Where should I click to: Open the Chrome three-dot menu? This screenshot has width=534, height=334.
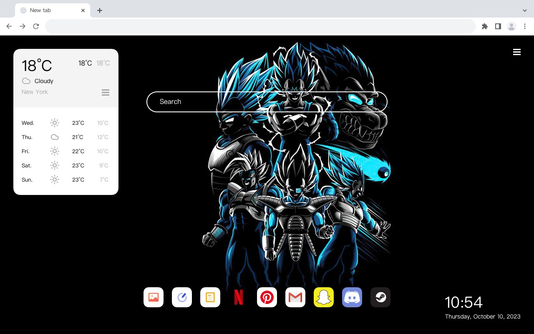(525, 26)
